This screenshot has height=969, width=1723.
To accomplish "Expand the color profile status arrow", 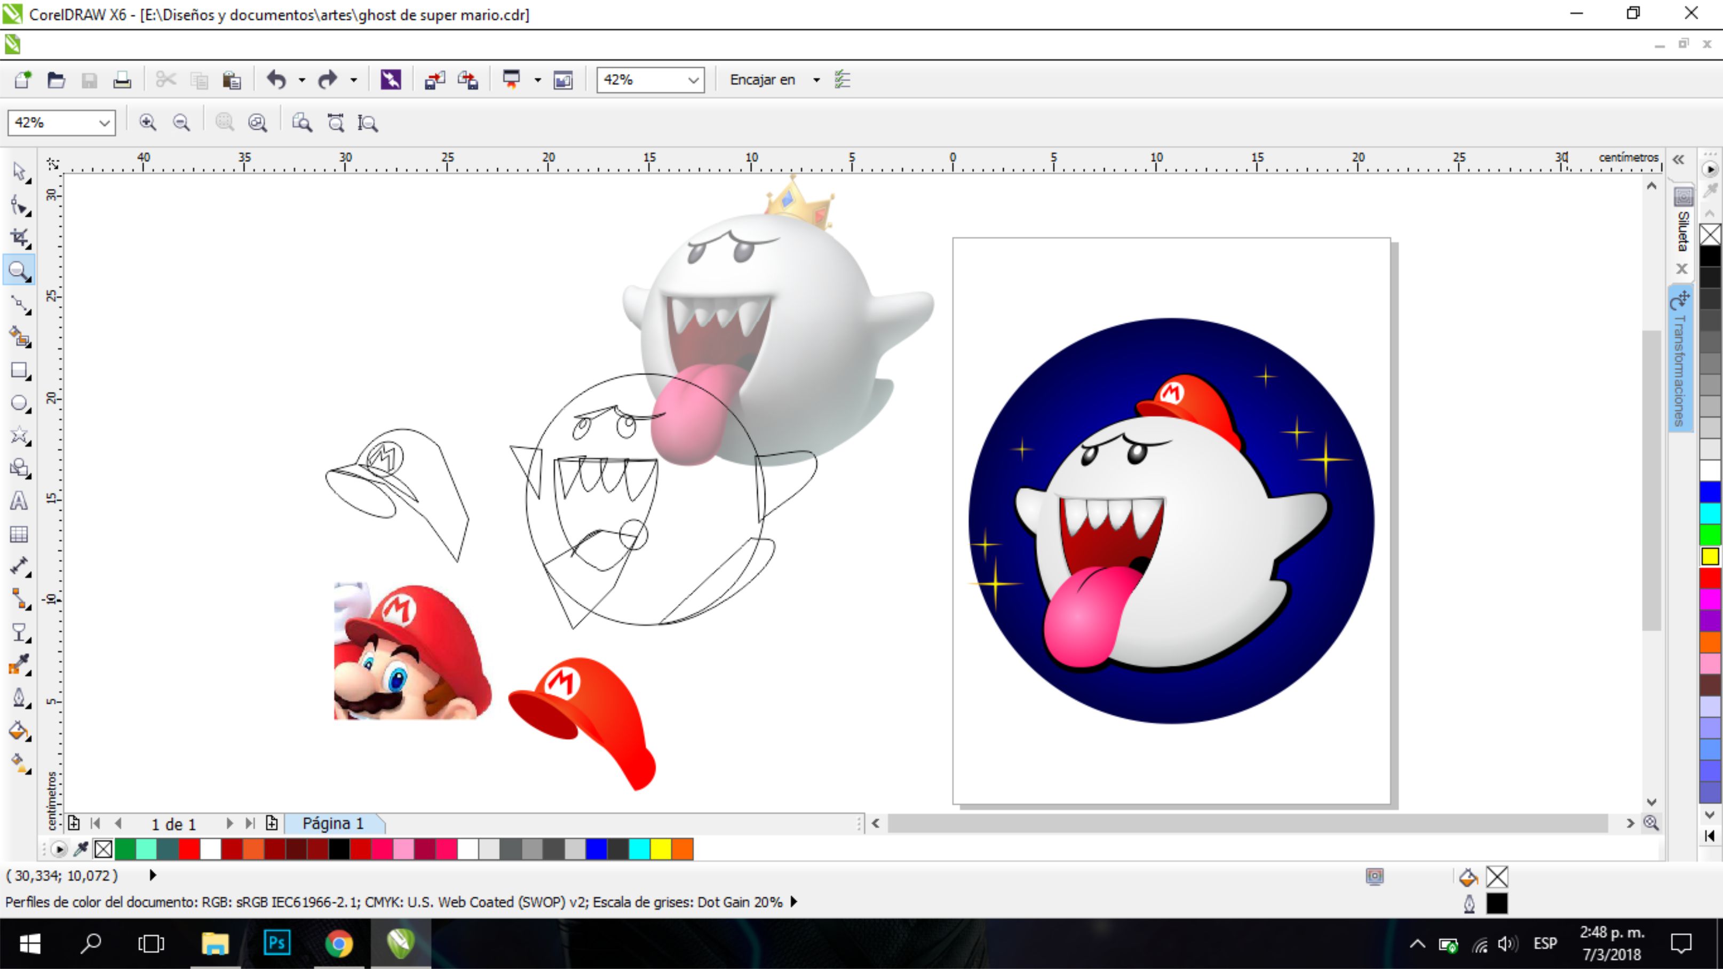I will (x=794, y=901).
